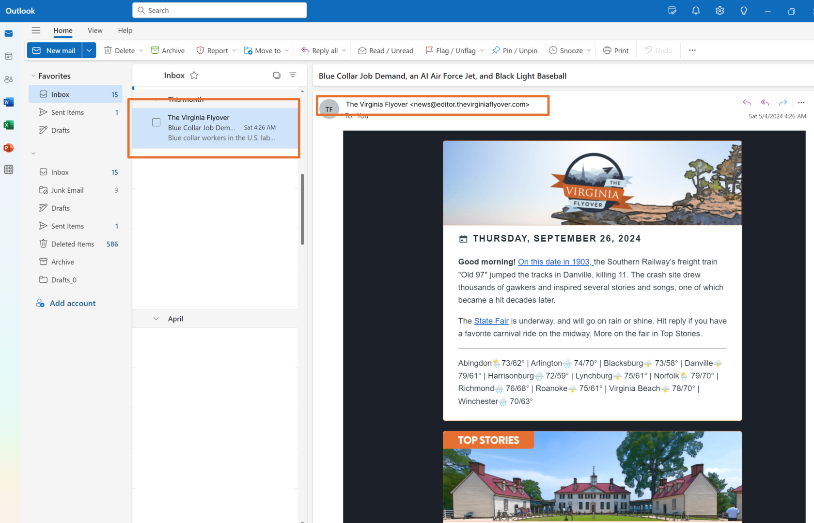Open the Flag / Unflag dropdown arrow
This screenshot has width=814, height=523.
pyautogui.click(x=482, y=50)
